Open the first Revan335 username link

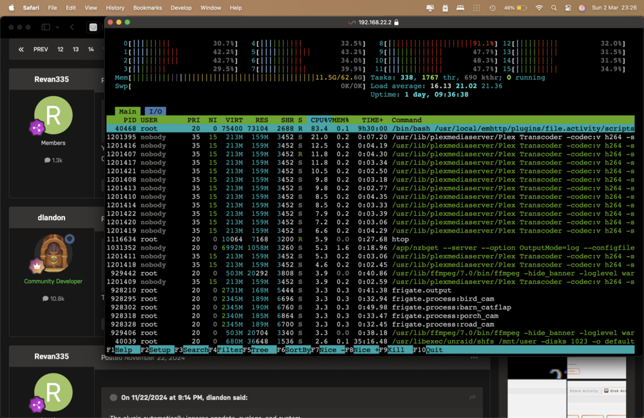click(x=52, y=79)
